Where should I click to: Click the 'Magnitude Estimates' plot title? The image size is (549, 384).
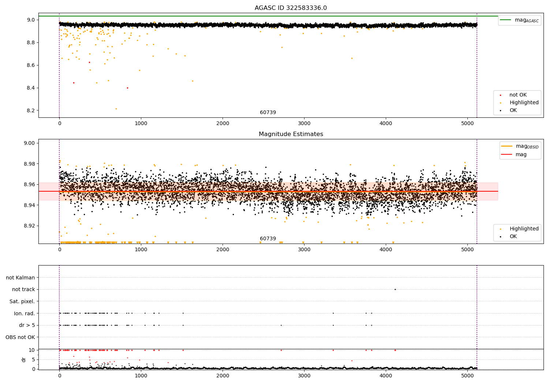point(291,134)
